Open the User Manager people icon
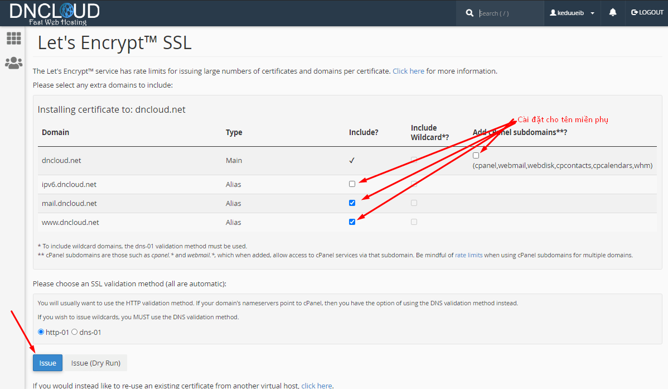Viewport: 668px width, 389px height. (x=13, y=63)
